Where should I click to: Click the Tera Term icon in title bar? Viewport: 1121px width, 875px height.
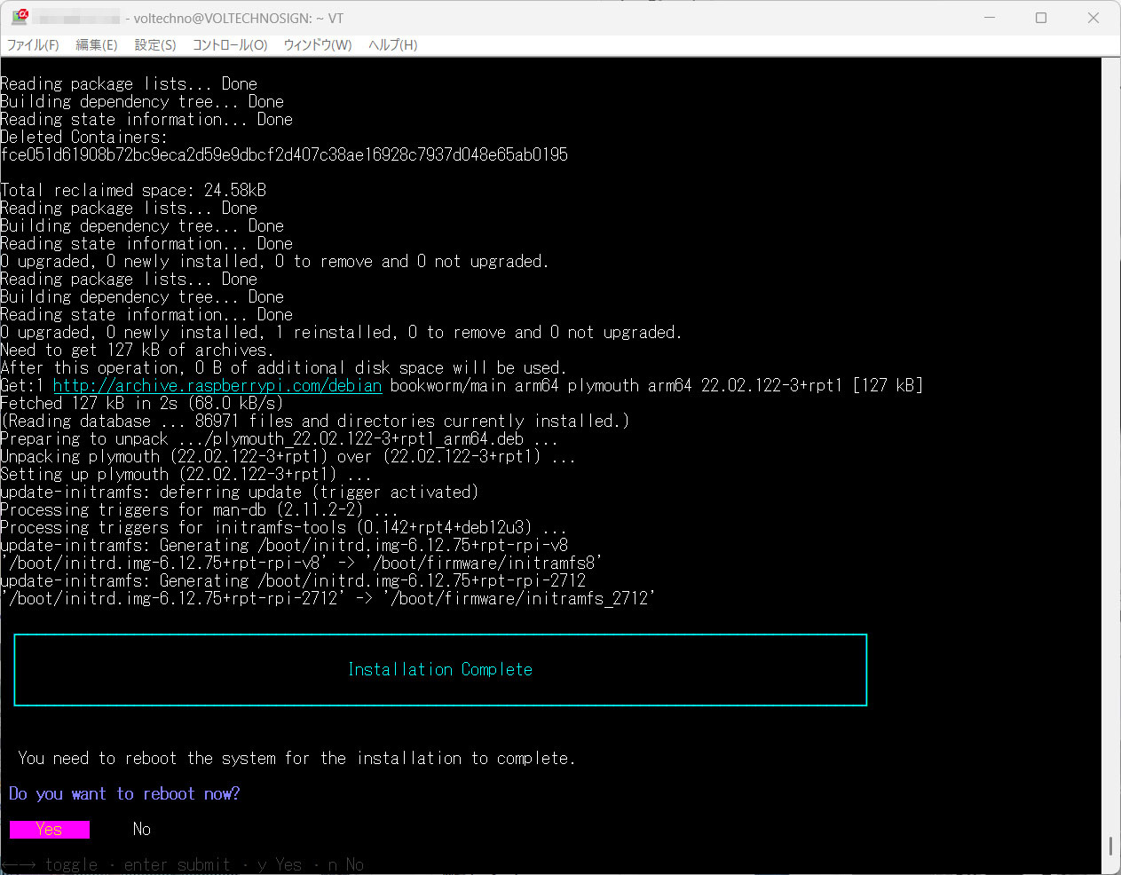(20, 18)
